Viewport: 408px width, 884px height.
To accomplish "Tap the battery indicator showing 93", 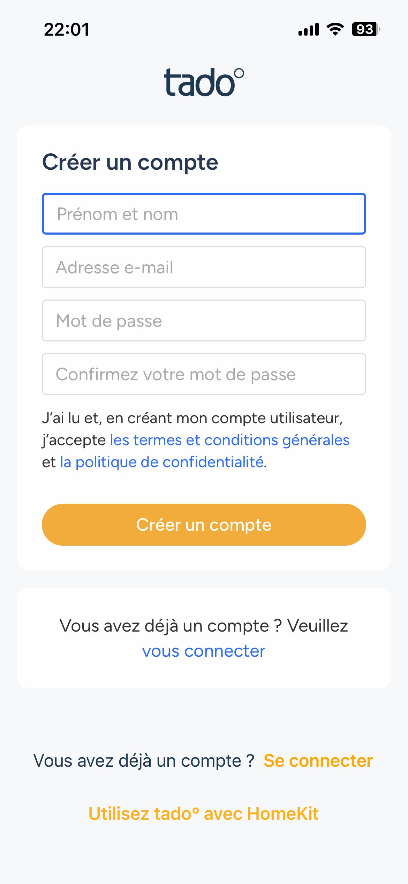I will tap(365, 29).
